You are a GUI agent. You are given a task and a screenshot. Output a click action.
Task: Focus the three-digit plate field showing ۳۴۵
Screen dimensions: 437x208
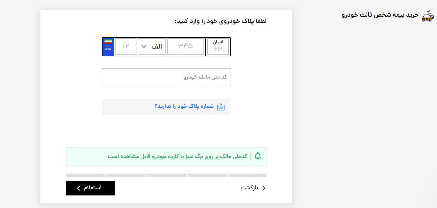coord(185,47)
